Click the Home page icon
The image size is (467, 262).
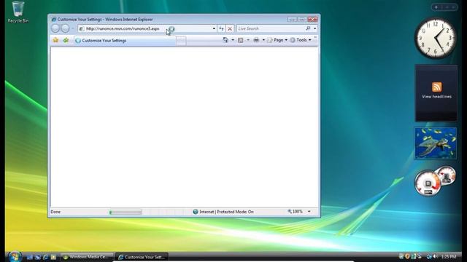pyautogui.click(x=225, y=40)
